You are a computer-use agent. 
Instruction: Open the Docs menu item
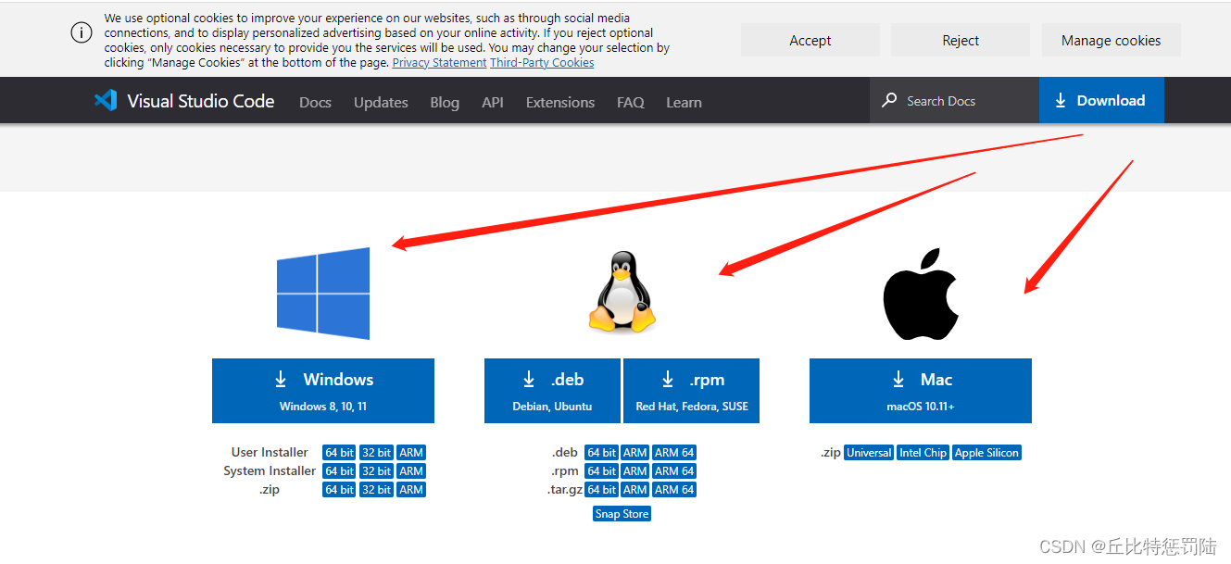tap(315, 102)
